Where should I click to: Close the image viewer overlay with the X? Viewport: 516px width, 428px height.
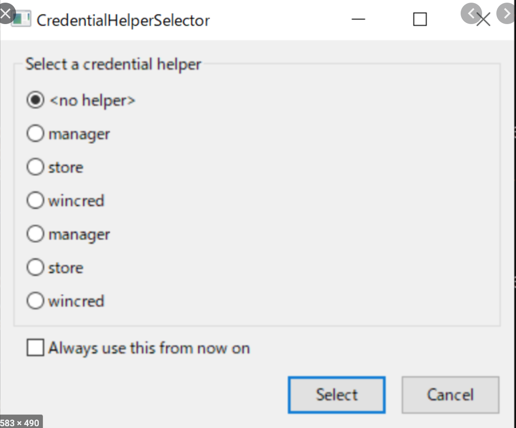7,13
